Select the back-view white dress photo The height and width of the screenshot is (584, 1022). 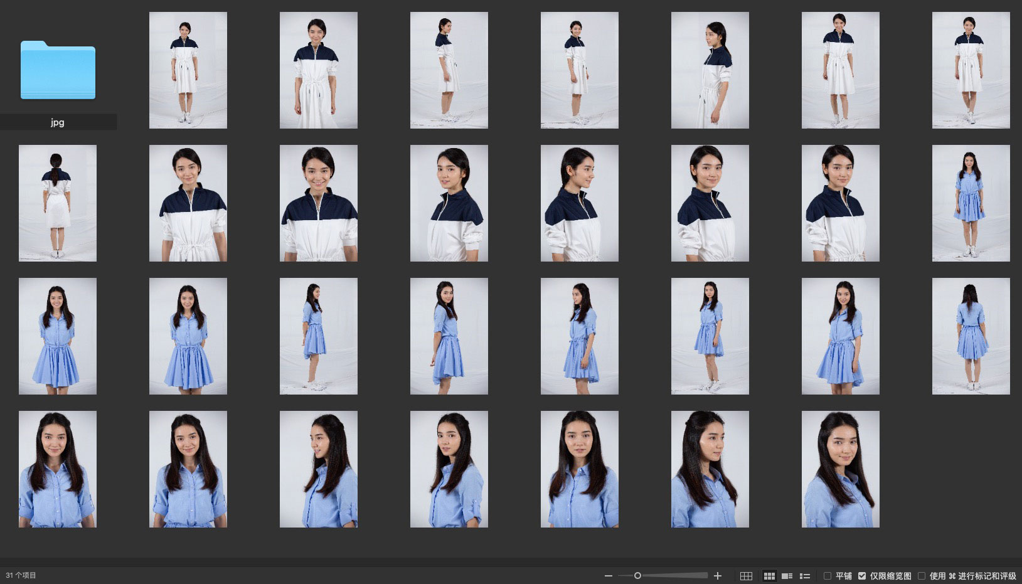click(58, 203)
